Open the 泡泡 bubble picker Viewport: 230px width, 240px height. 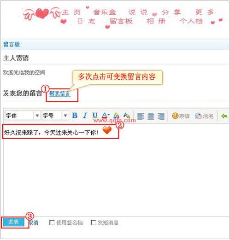coord(204,116)
